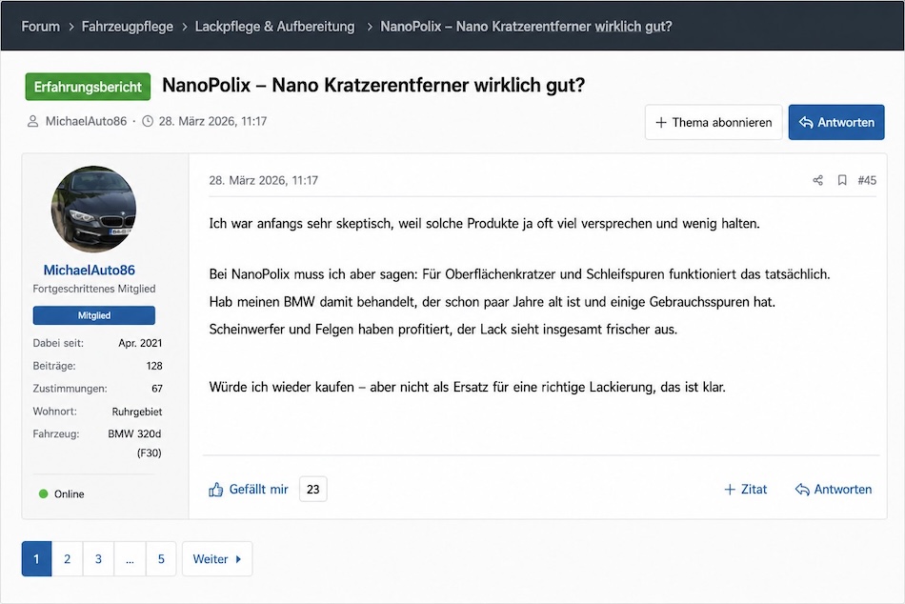Click the MichaelAuto86 author name under thread title
Viewport: 905px width, 604px height.
[x=86, y=121]
